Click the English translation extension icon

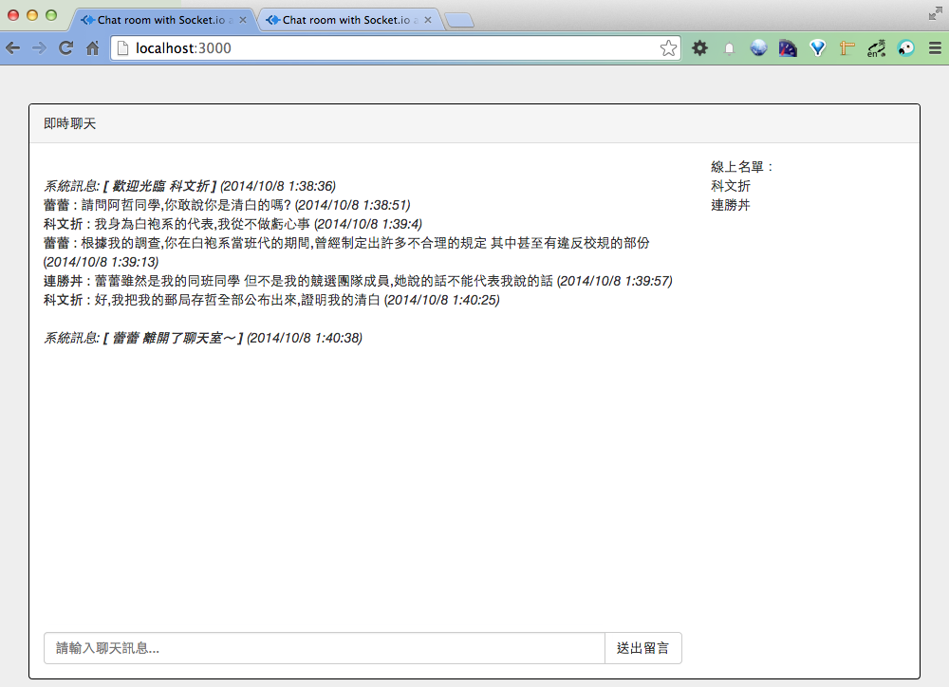click(x=877, y=48)
